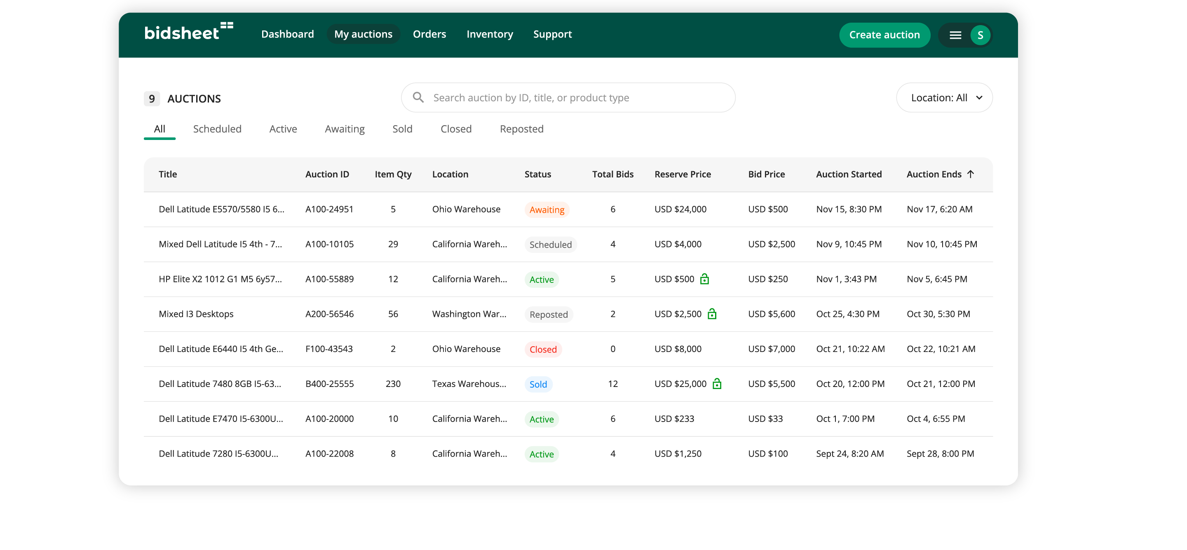Viewport: 1187px width, 550px height.
Task: Switch to the Scheduled tab
Action: [217, 129]
